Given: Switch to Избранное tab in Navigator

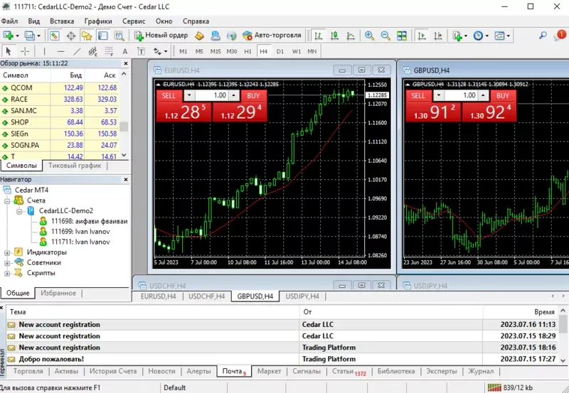Looking at the screenshot, I should [58, 293].
